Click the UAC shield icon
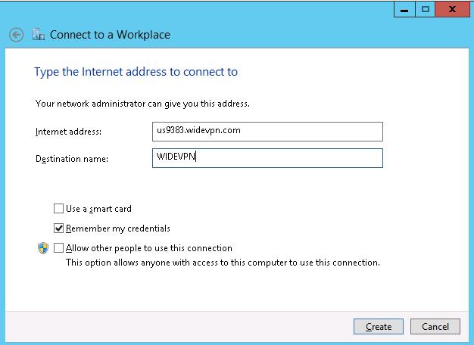This screenshot has height=345, width=474. point(43,248)
